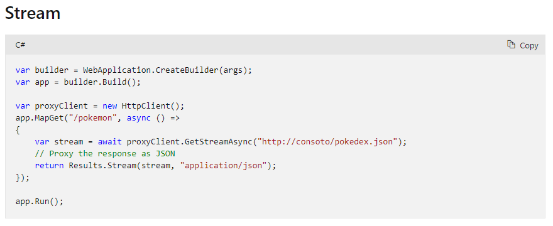This screenshot has height=226, width=553.
Task: Click the app.Run(); line
Action: click(40, 202)
